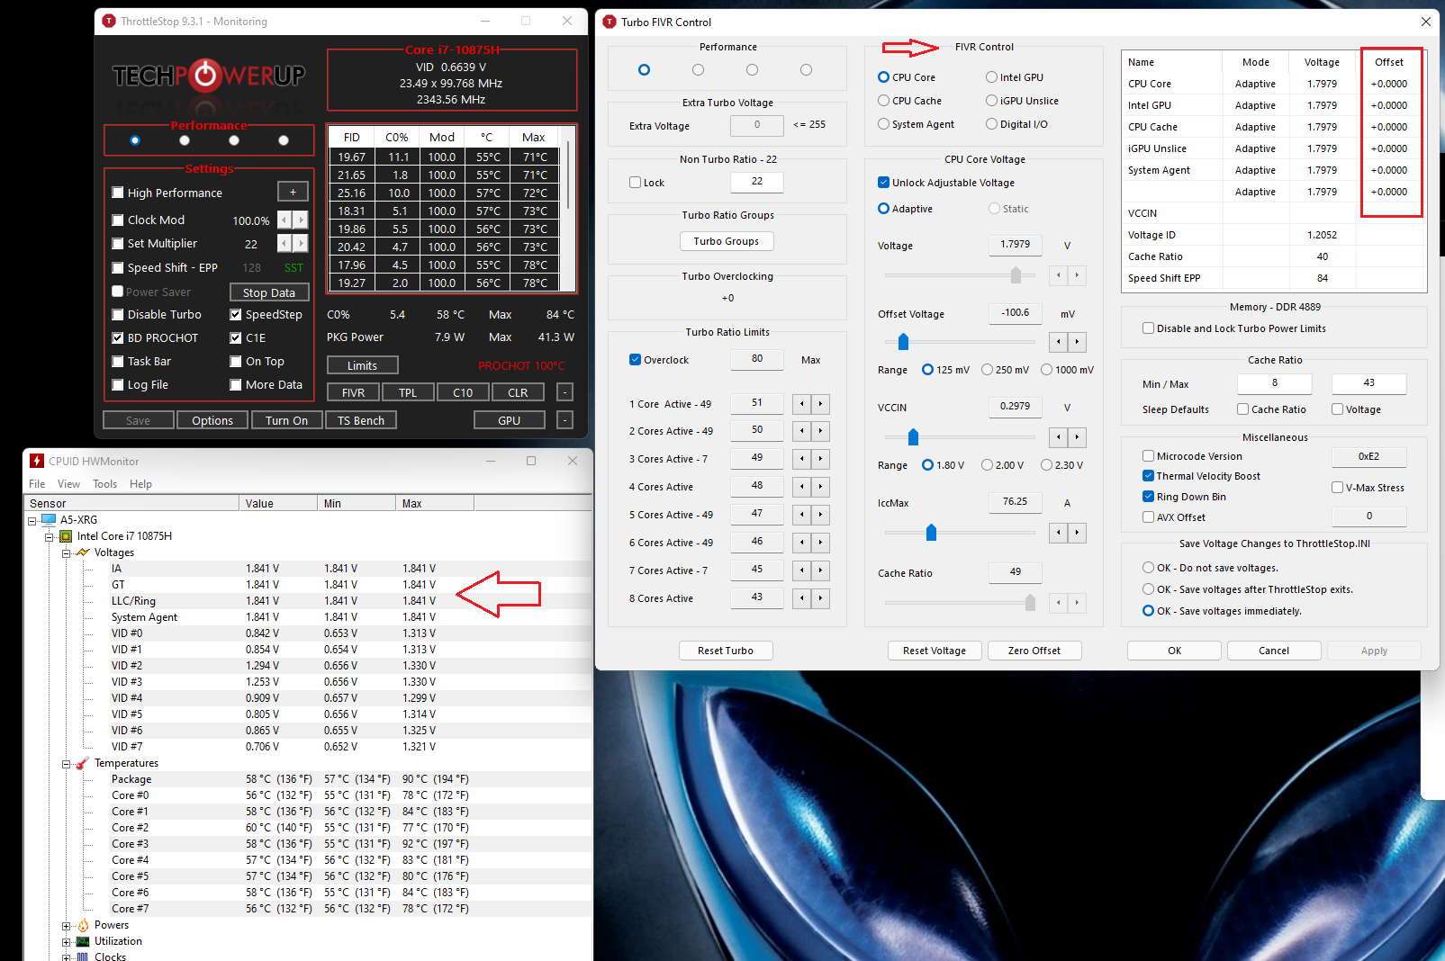Click the Turbo Groups button
This screenshot has height=961, width=1445.
pyautogui.click(x=727, y=241)
